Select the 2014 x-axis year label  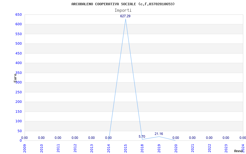click(x=109, y=148)
